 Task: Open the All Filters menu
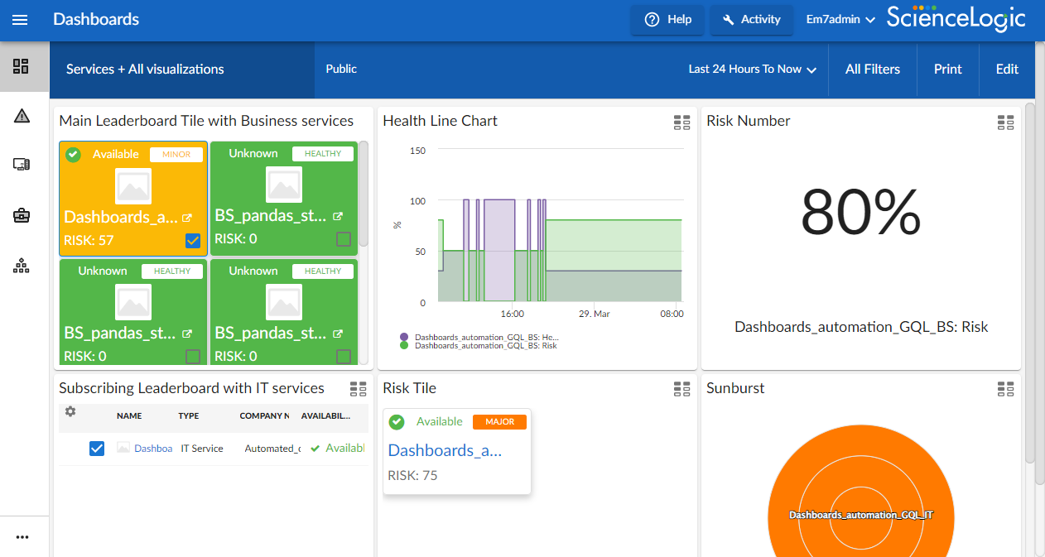tap(872, 70)
